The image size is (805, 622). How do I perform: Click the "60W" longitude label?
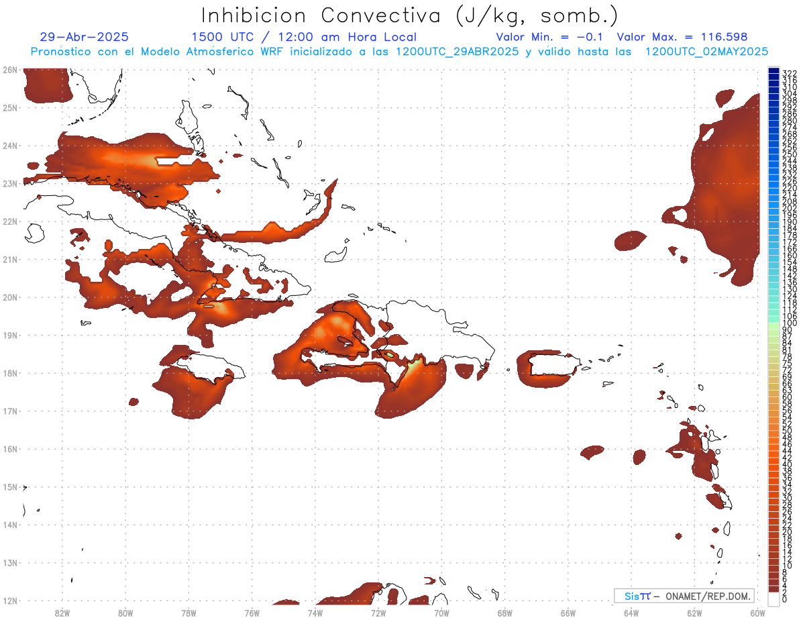757,613
